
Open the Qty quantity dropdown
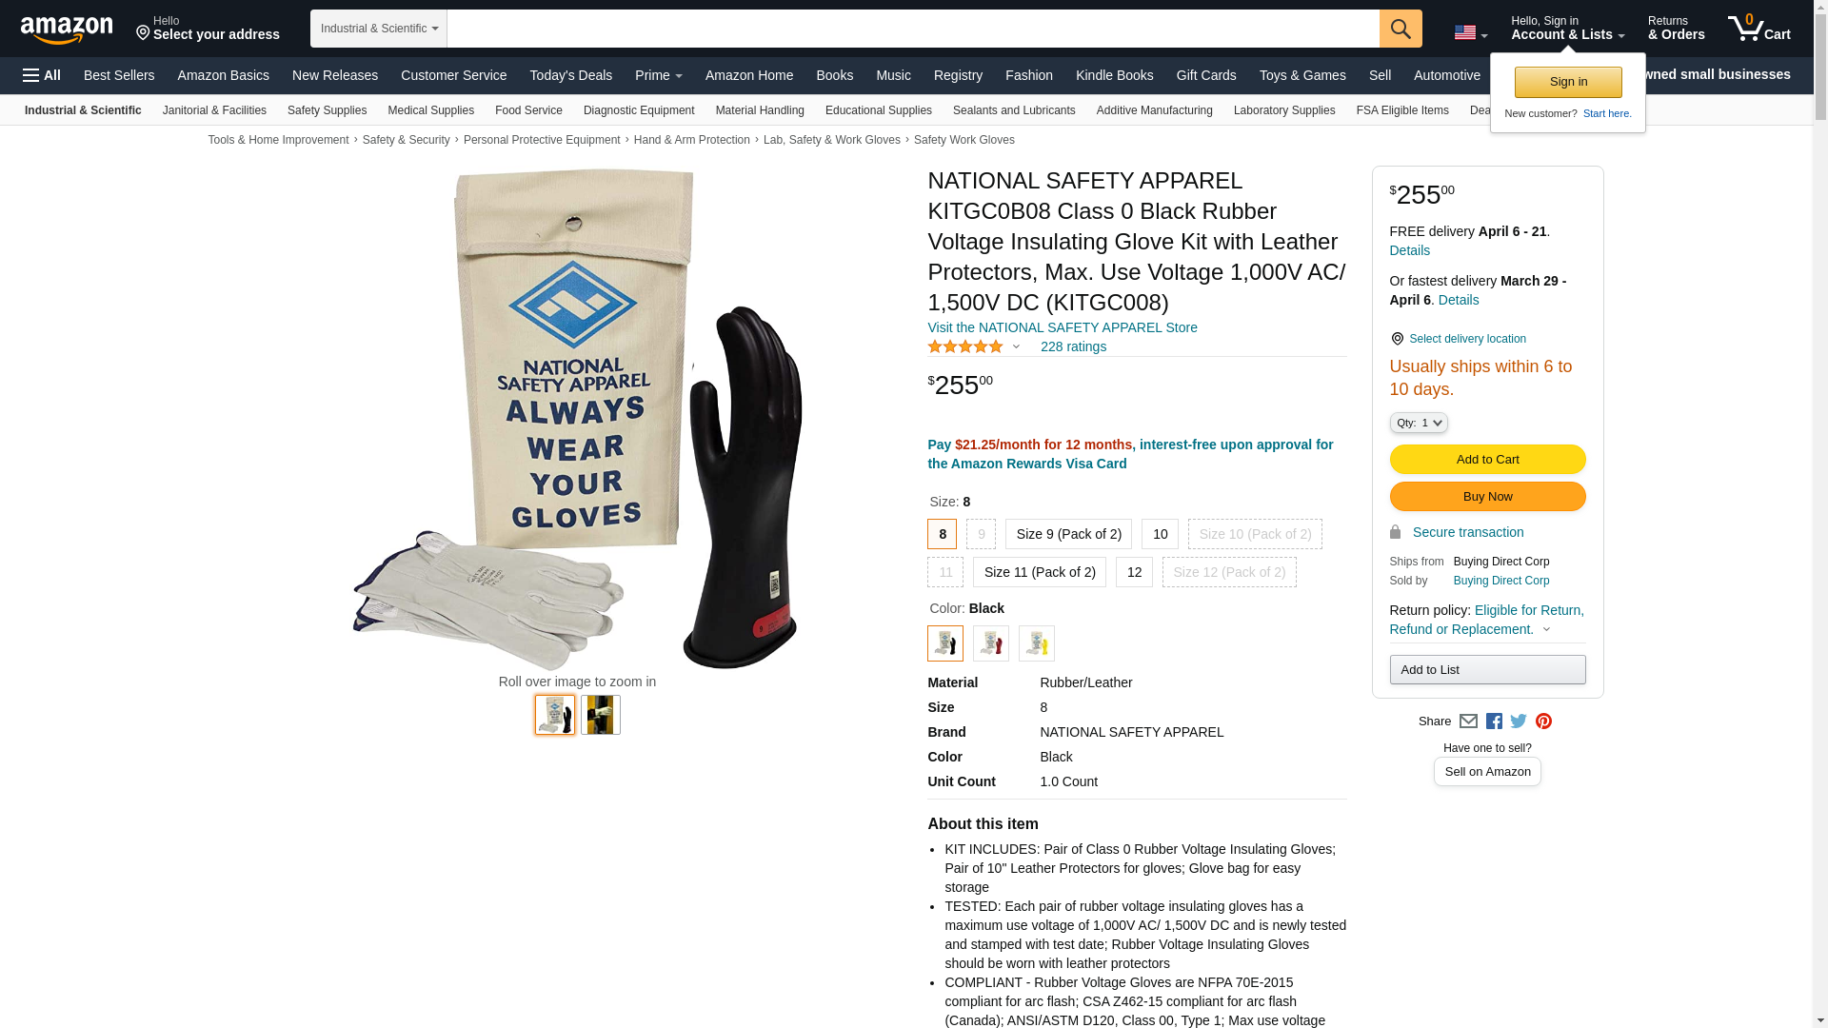[x=1418, y=423]
